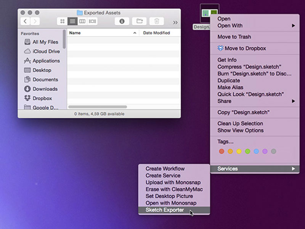The image size is (305, 229).
Task: Click the Get Info toolbar icon
Action: tap(122, 21)
